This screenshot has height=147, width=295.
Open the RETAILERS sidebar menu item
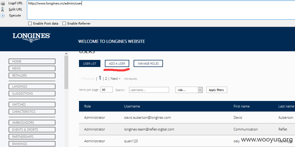32,76
